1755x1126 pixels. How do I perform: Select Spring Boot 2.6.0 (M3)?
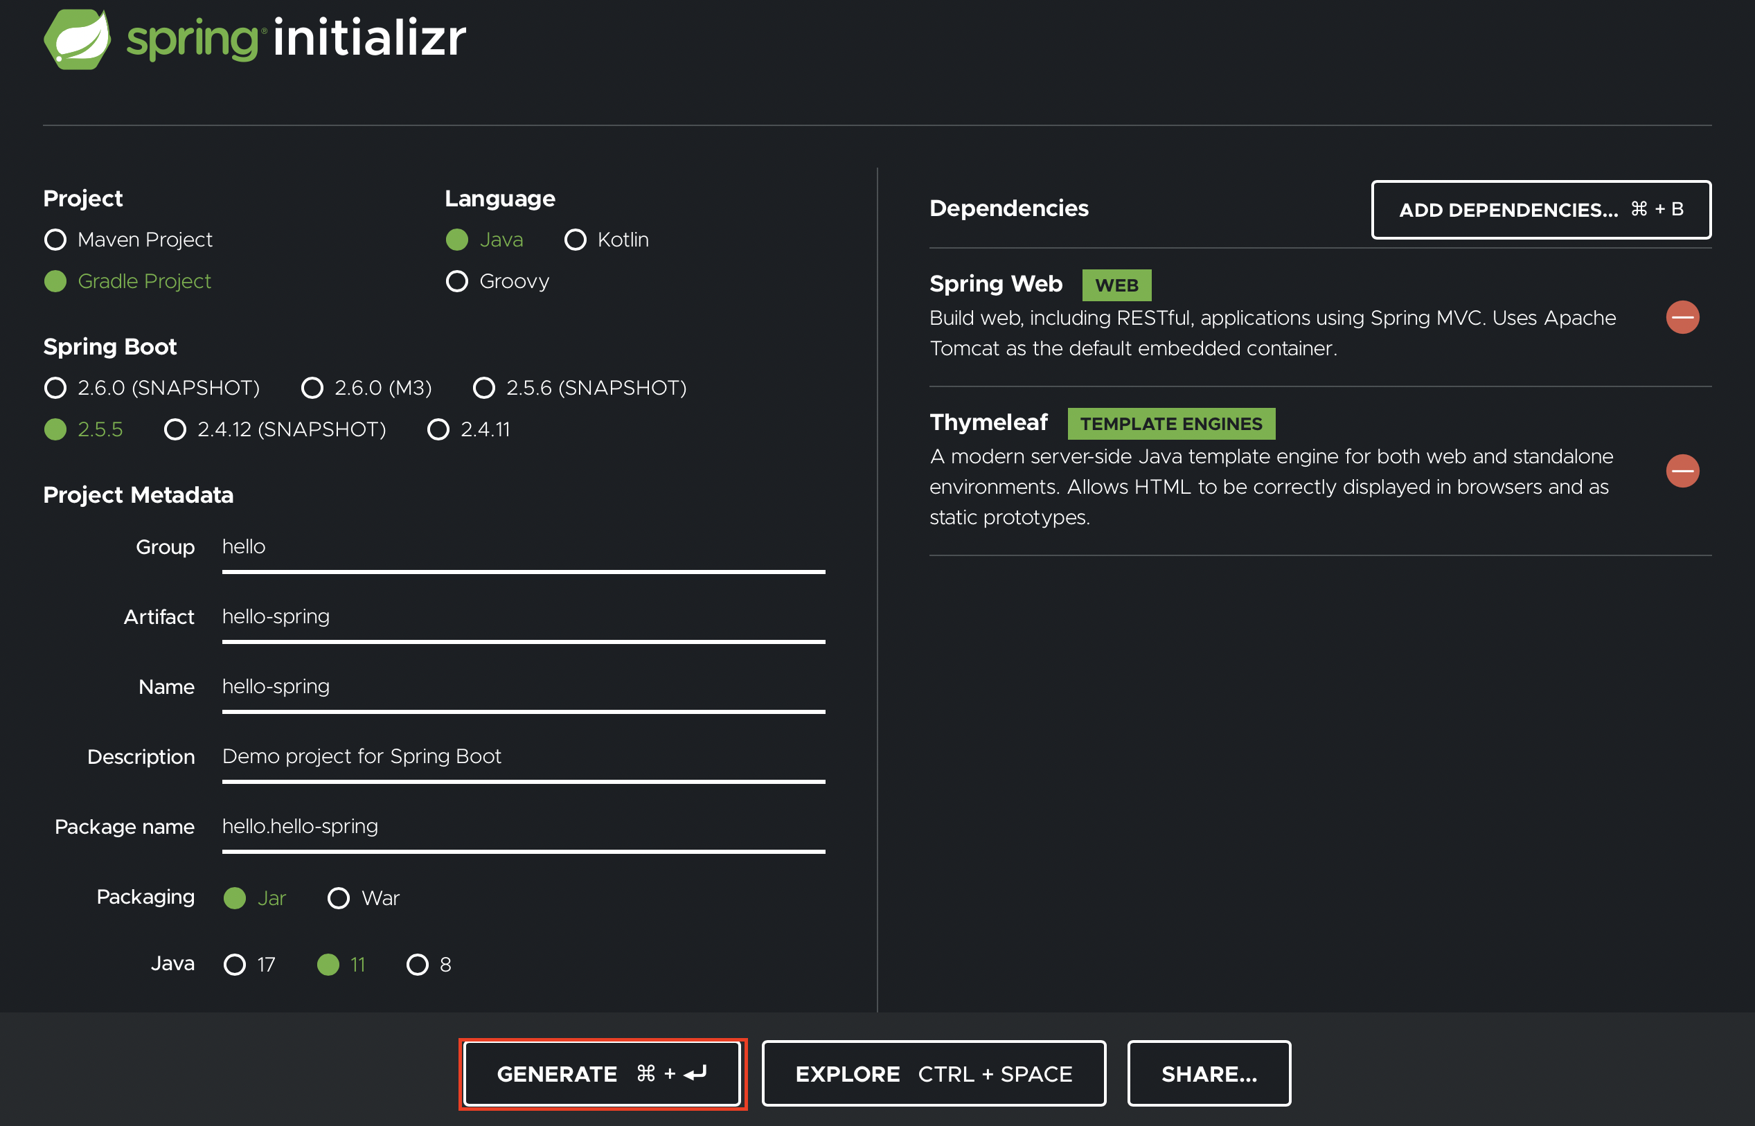312,388
